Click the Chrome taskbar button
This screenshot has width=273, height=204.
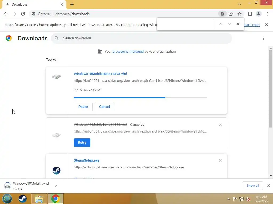tap(56, 199)
